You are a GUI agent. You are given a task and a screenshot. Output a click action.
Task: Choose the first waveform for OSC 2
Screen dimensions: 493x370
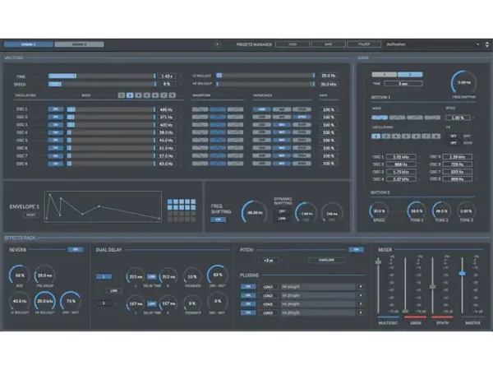tap(200, 117)
